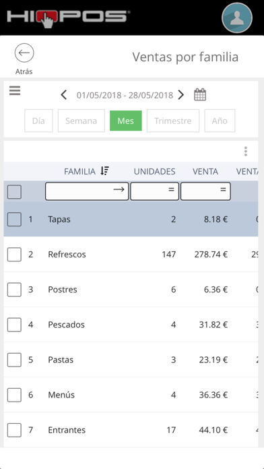Check the Tapas row checkbox

pyautogui.click(x=14, y=219)
